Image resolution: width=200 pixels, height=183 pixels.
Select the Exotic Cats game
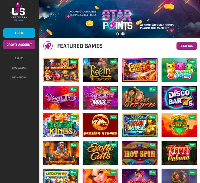click(x=100, y=153)
